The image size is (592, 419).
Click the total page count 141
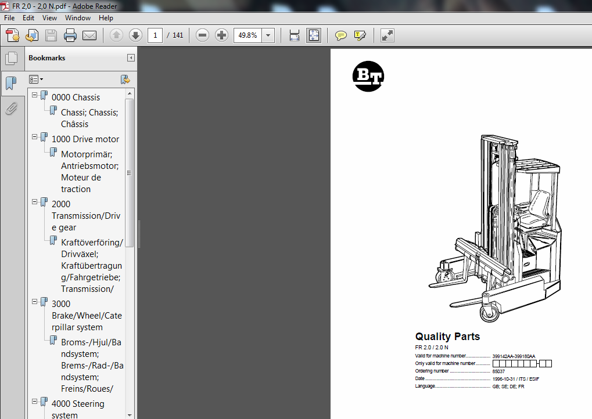click(178, 35)
